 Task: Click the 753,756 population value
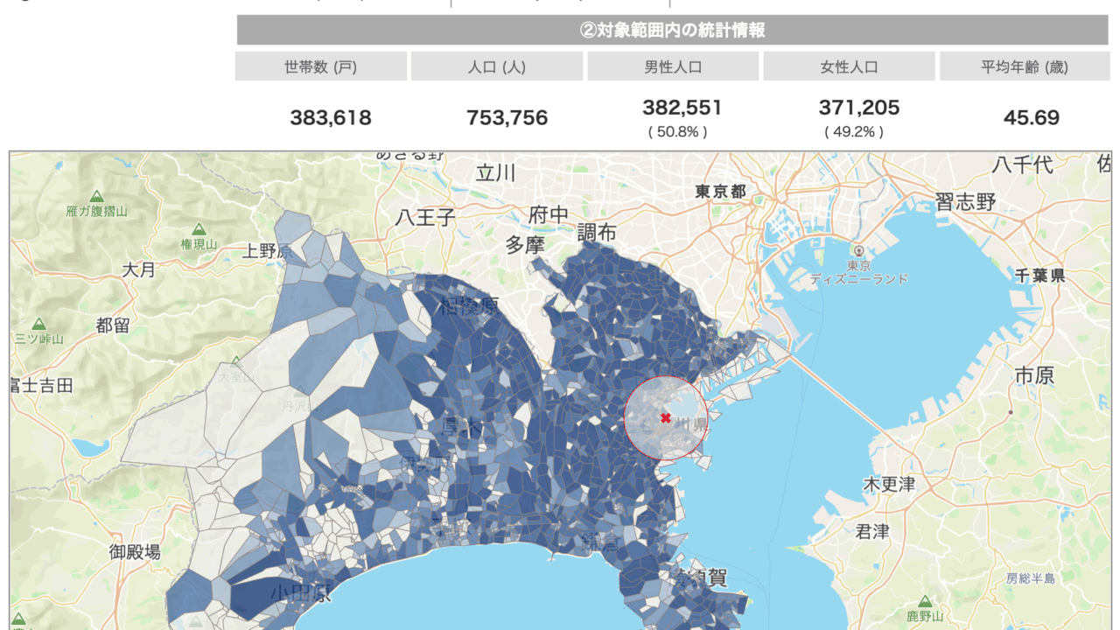pyautogui.click(x=507, y=117)
